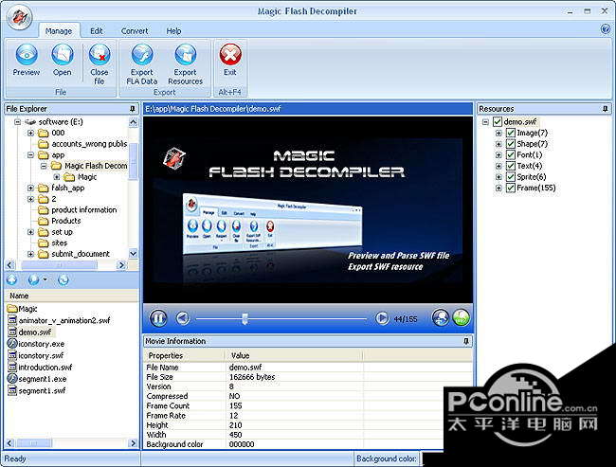Open a file with the Open icon
The image size is (616, 467).
point(62,56)
